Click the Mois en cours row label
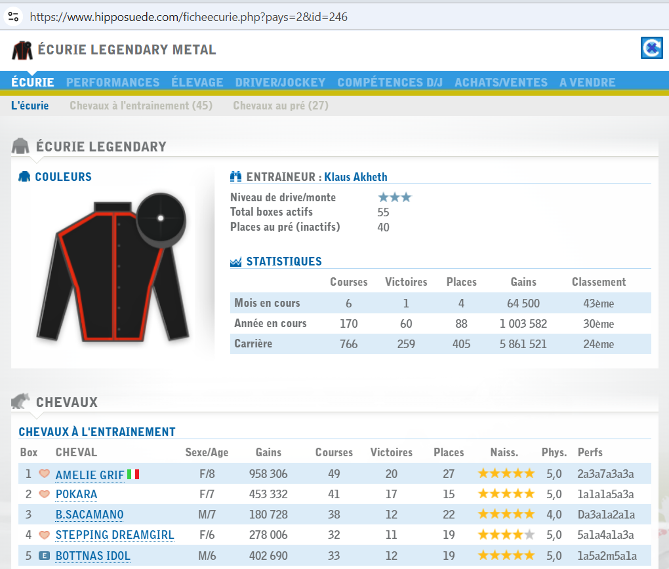The image size is (669, 569). [267, 303]
